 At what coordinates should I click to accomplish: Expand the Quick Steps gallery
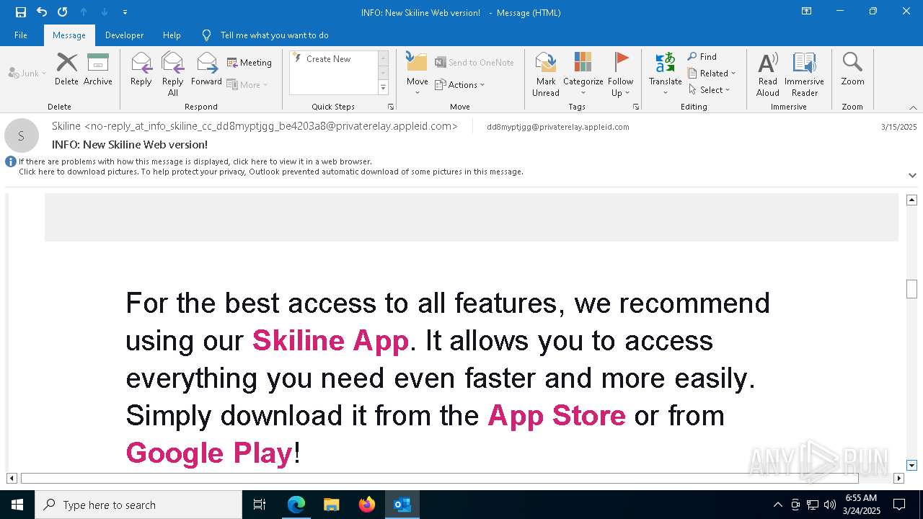pyautogui.click(x=384, y=88)
